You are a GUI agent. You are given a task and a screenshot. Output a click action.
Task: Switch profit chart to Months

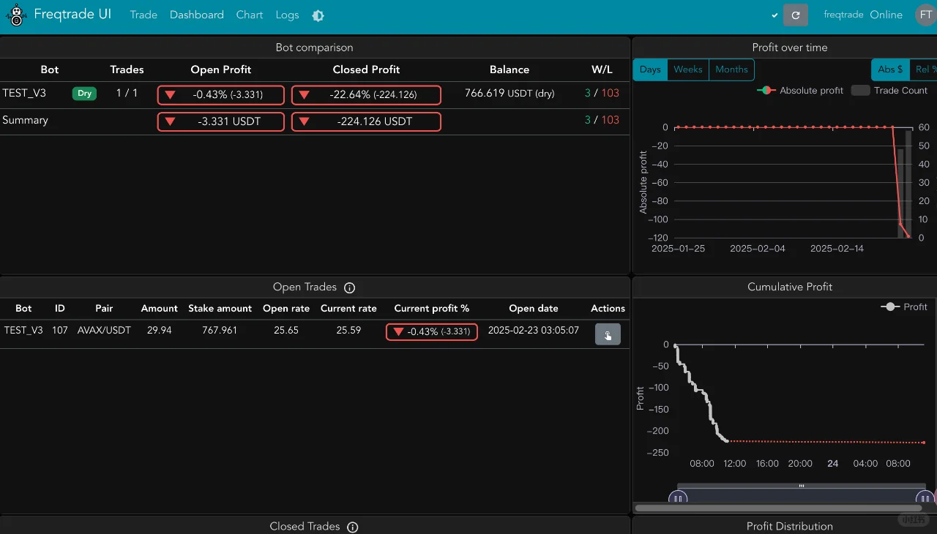point(732,69)
